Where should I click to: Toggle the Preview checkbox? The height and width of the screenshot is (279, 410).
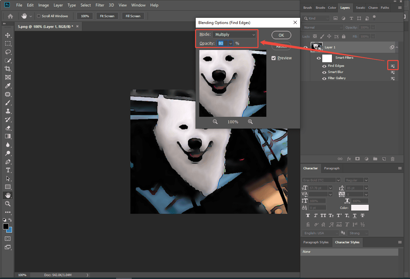click(x=273, y=58)
